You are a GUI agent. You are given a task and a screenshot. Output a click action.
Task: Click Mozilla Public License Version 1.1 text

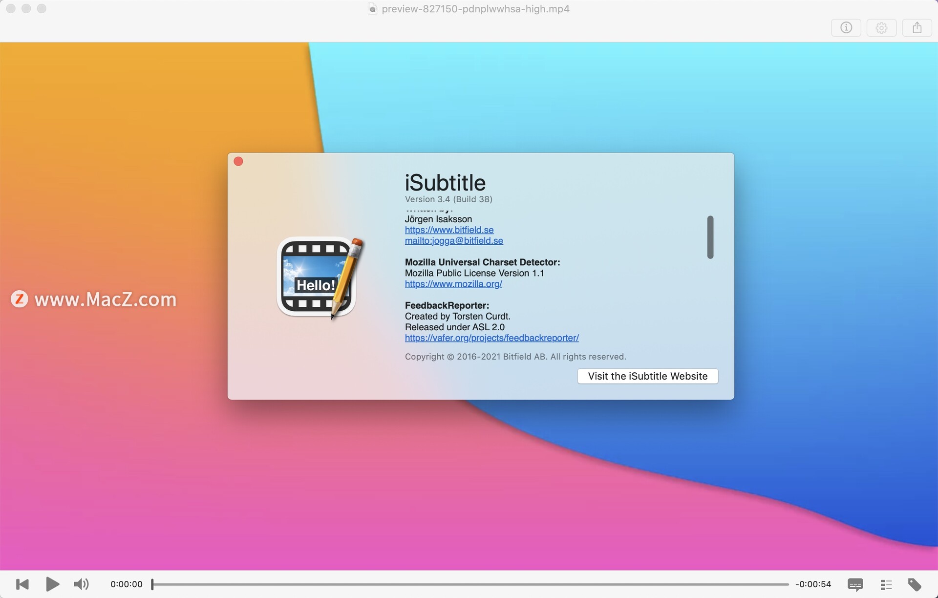[474, 273]
